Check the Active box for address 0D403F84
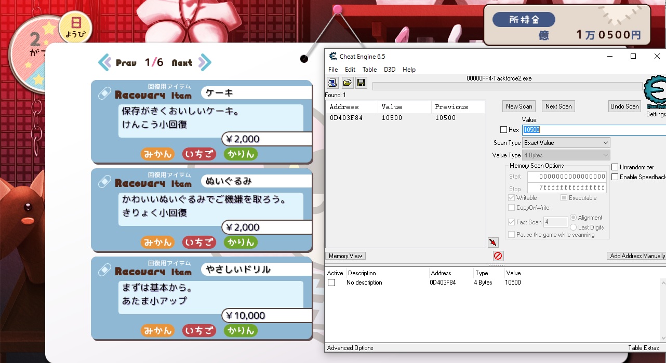The image size is (666, 363). click(x=331, y=283)
